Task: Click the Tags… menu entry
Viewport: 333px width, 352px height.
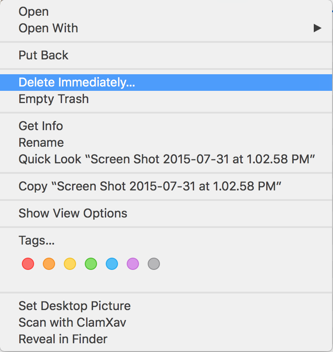Action: 36,241
